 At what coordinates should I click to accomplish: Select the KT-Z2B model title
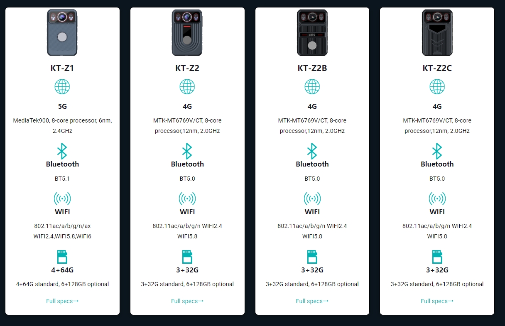pyautogui.click(x=312, y=68)
